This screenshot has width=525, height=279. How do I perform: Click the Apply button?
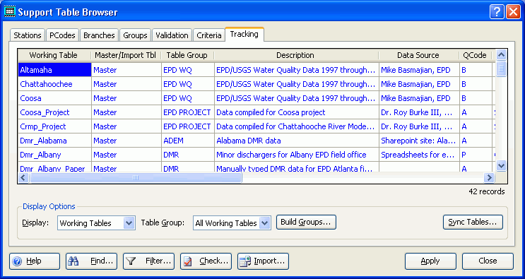430,261
